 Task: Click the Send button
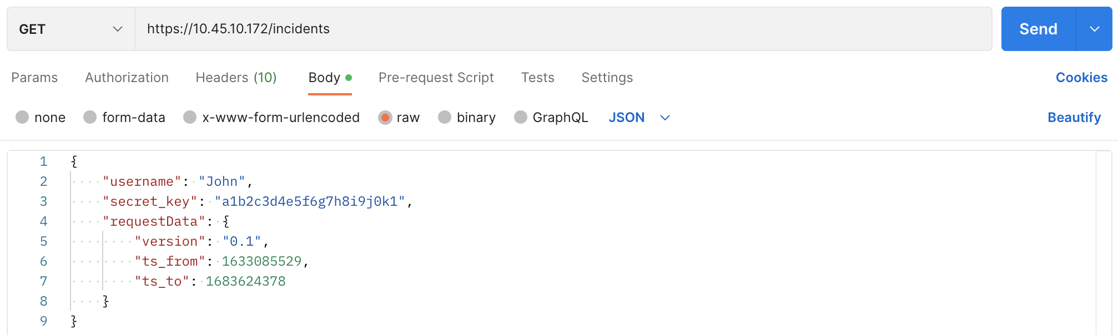(1038, 29)
